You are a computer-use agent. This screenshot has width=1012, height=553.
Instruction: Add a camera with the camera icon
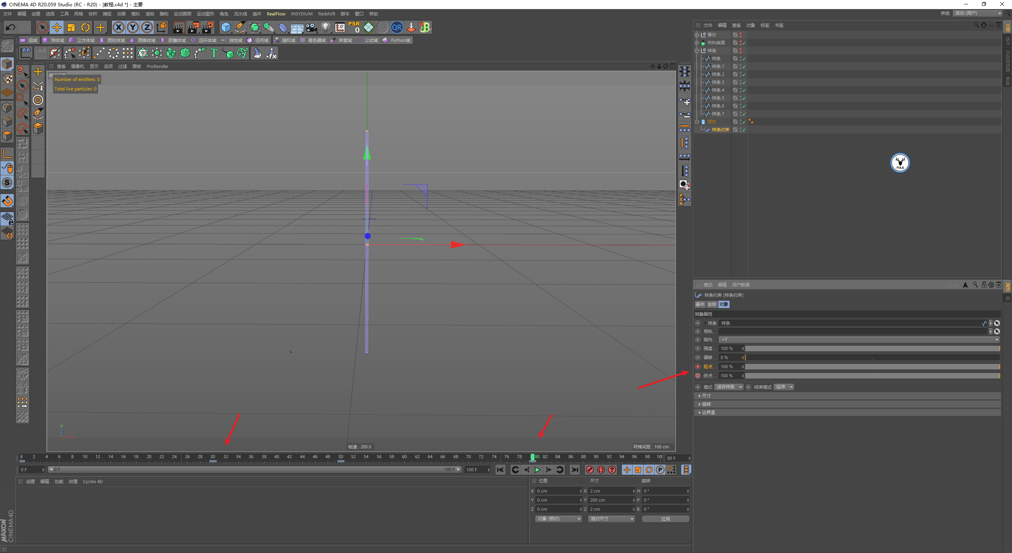coord(312,27)
